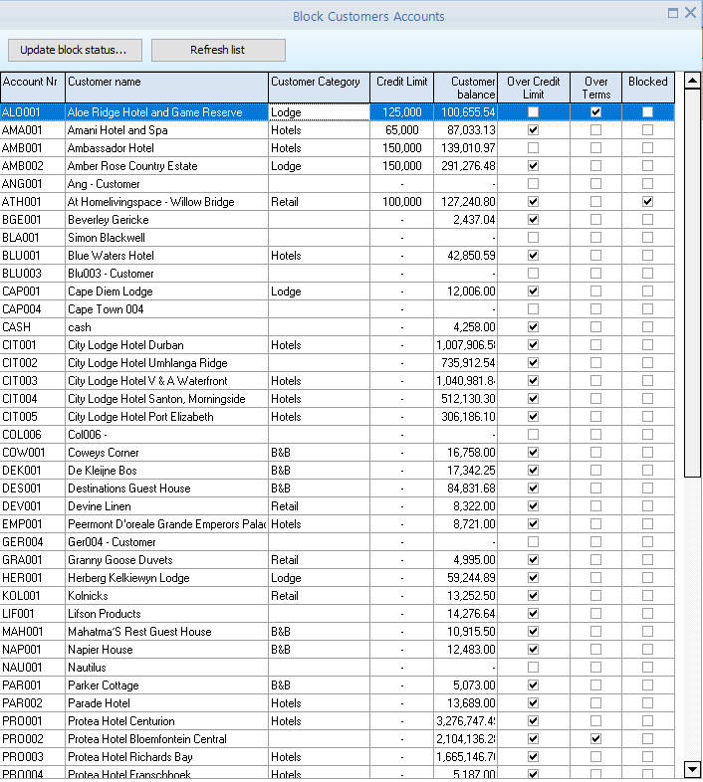This screenshot has width=703, height=782.
Task: Click the Update block status button
Action: click(x=74, y=50)
